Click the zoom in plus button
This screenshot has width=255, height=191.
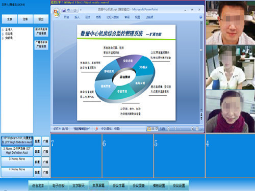[x=192, y=129]
